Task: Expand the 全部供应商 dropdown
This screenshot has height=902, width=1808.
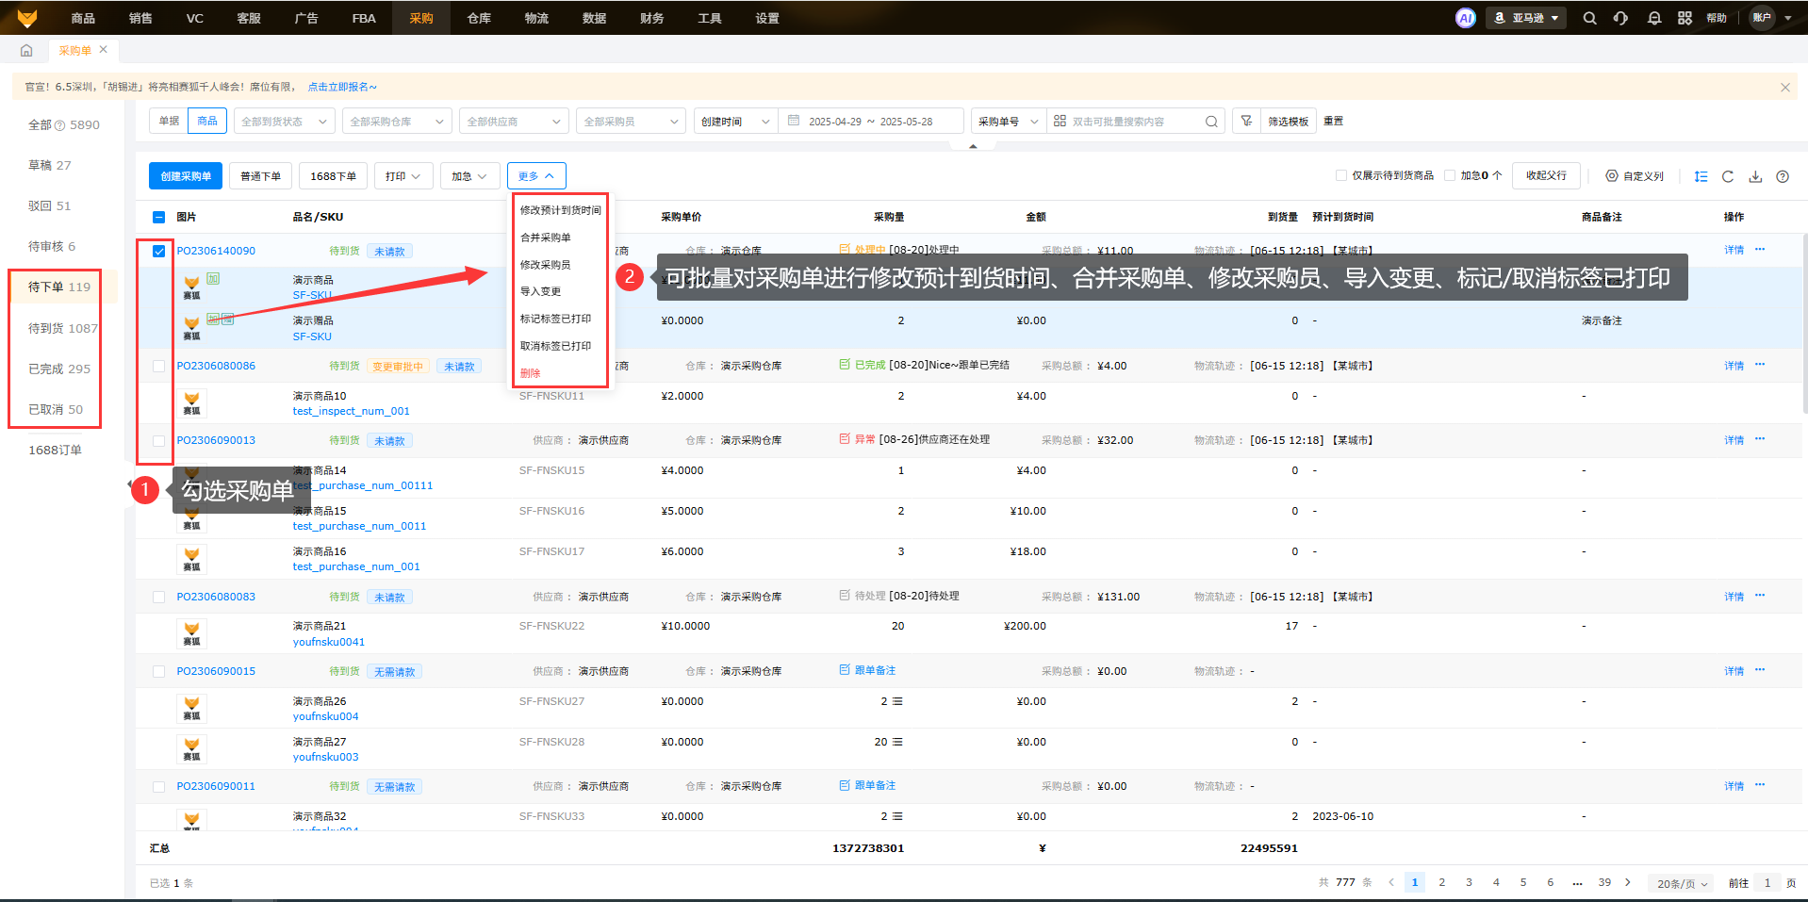Action: click(514, 122)
